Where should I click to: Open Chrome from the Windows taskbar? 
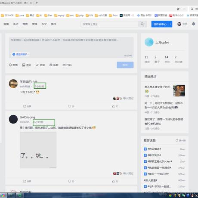(x=3, y=195)
